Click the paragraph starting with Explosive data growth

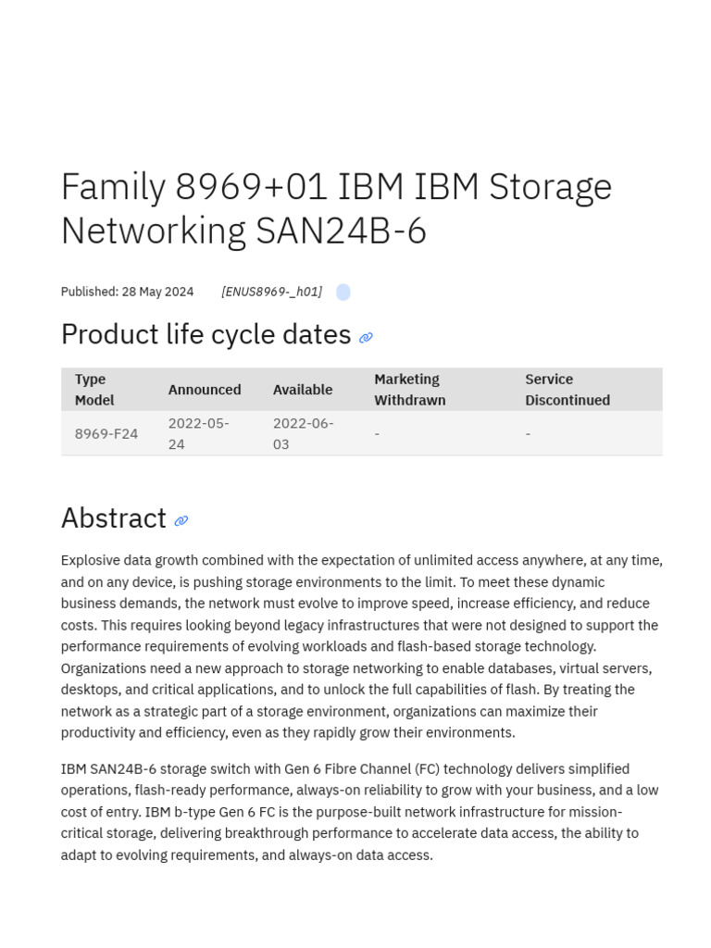pyautogui.click(x=361, y=646)
